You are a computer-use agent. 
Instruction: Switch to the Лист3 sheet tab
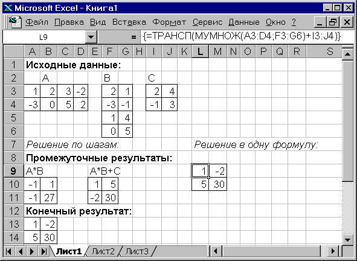click(x=137, y=251)
